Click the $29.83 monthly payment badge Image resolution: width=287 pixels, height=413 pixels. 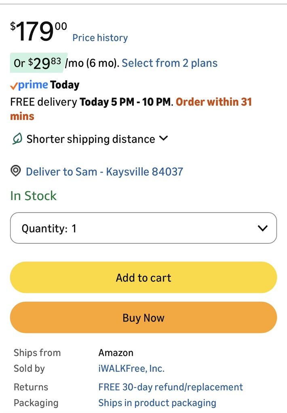coord(38,63)
